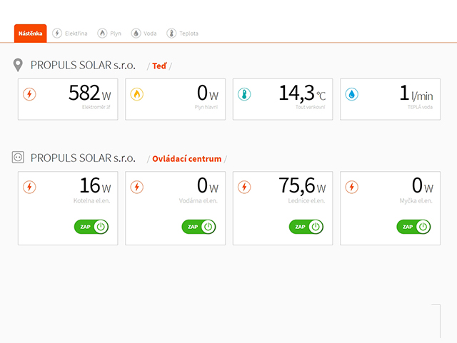This screenshot has height=343, width=457.
Task: Switch to the Plyn tab
Action: [x=109, y=33]
